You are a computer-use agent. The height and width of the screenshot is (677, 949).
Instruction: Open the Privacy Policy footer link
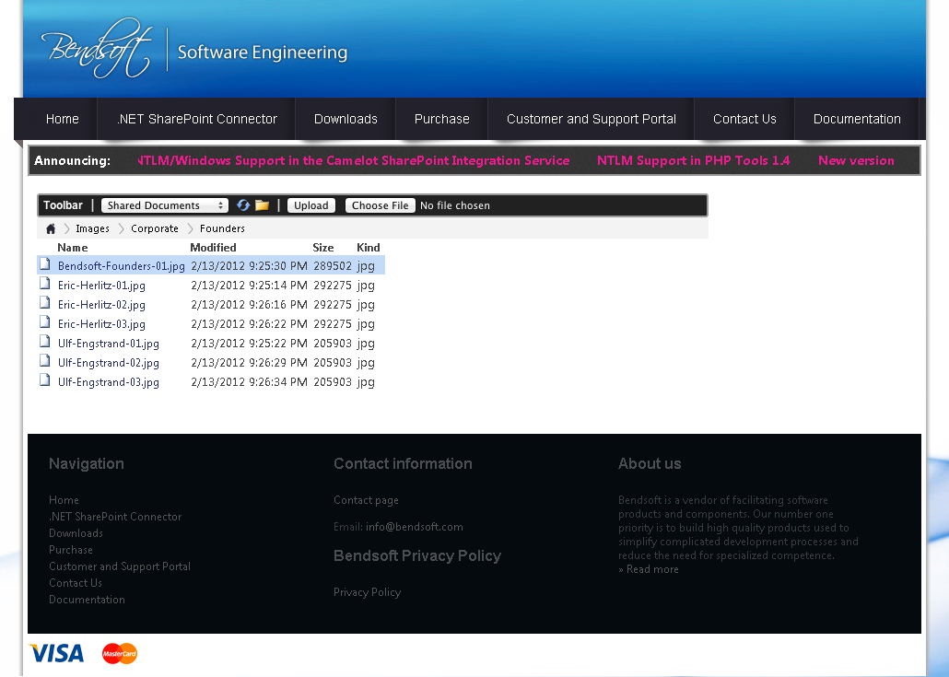(367, 592)
